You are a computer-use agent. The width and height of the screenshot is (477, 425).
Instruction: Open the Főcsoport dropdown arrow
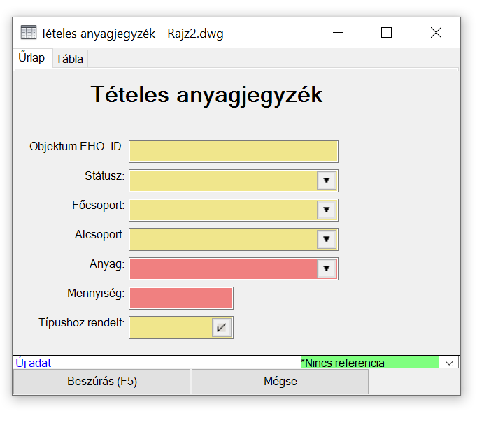[x=327, y=210]
